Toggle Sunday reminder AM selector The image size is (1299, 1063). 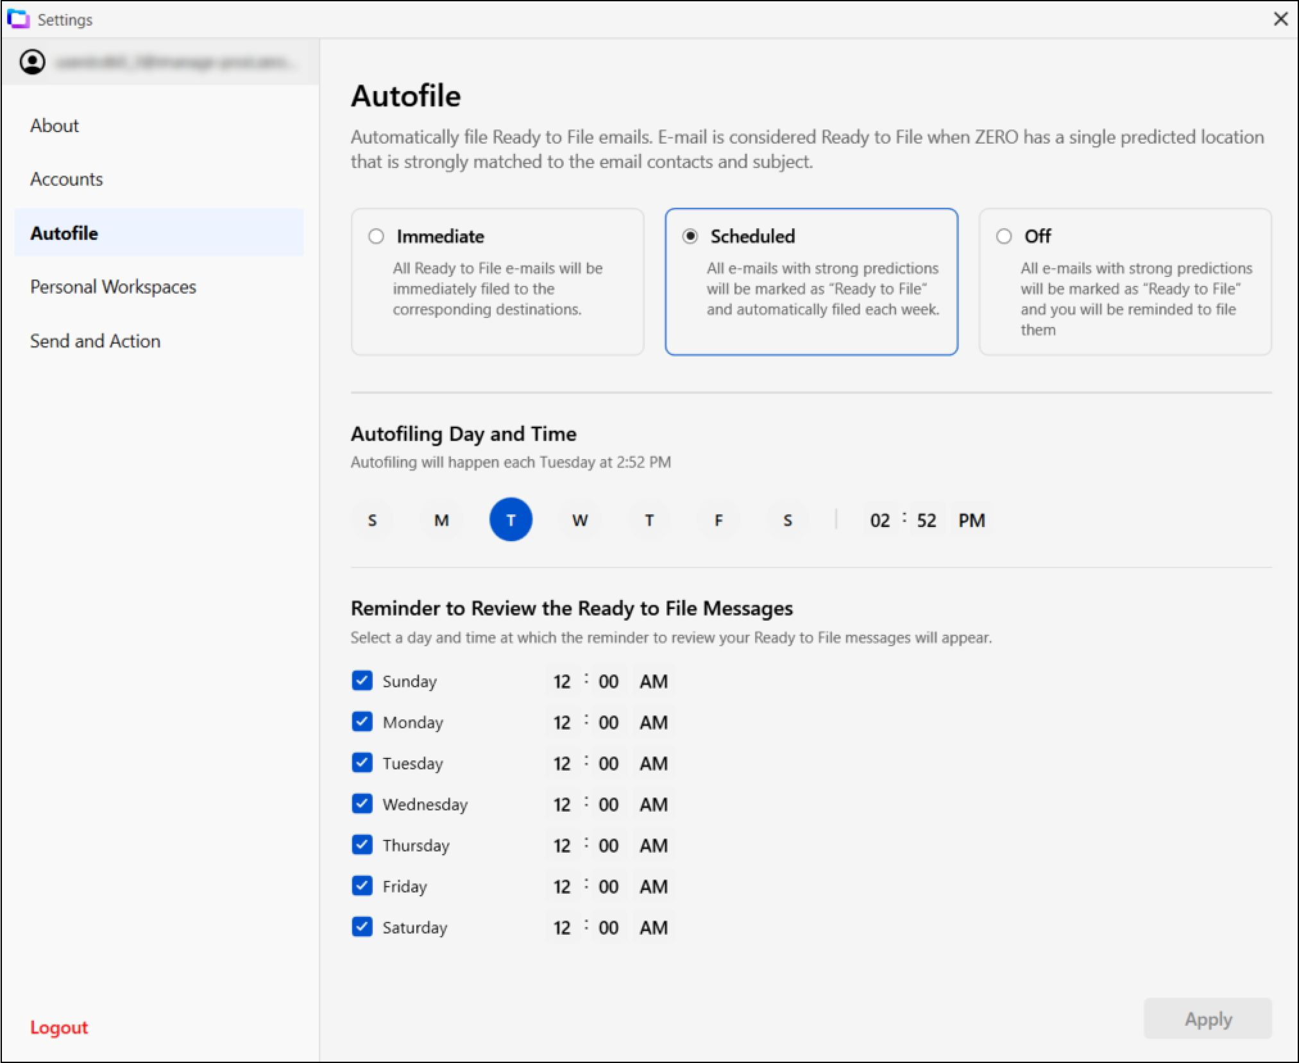pos(654,681)
